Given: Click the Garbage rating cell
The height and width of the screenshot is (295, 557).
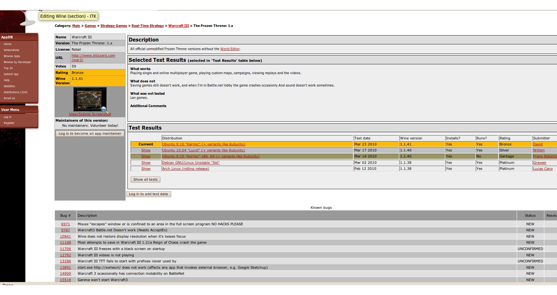Looking at the screenshot, I should 515,157.
